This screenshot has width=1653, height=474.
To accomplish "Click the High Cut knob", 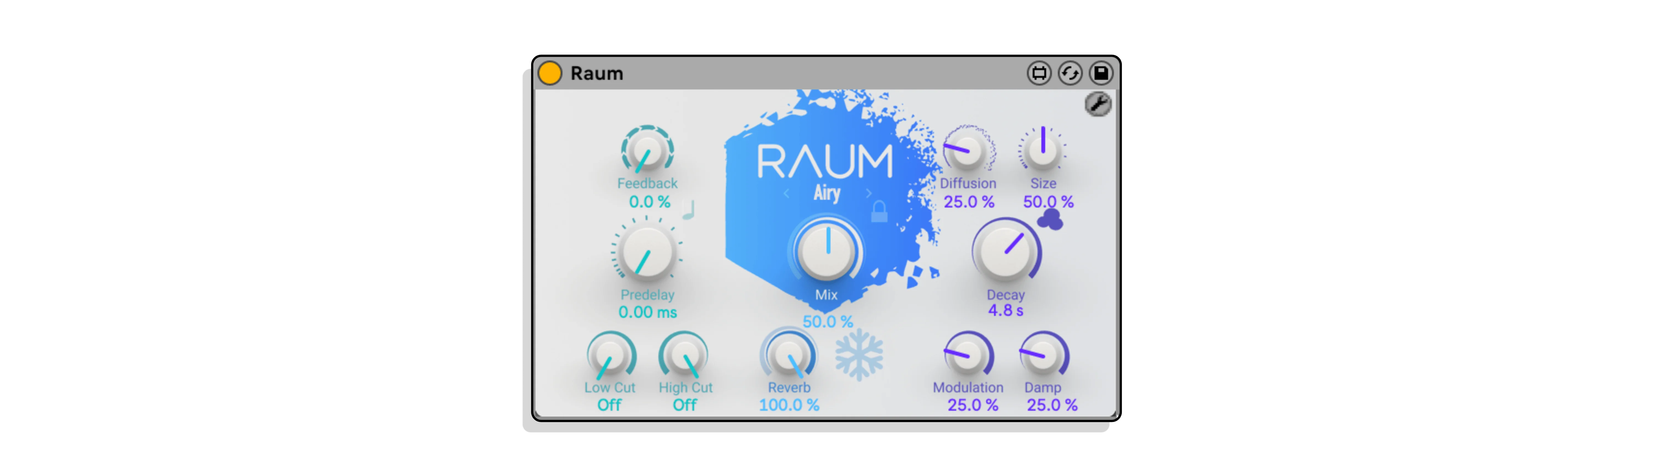I will tap(684, 355).
